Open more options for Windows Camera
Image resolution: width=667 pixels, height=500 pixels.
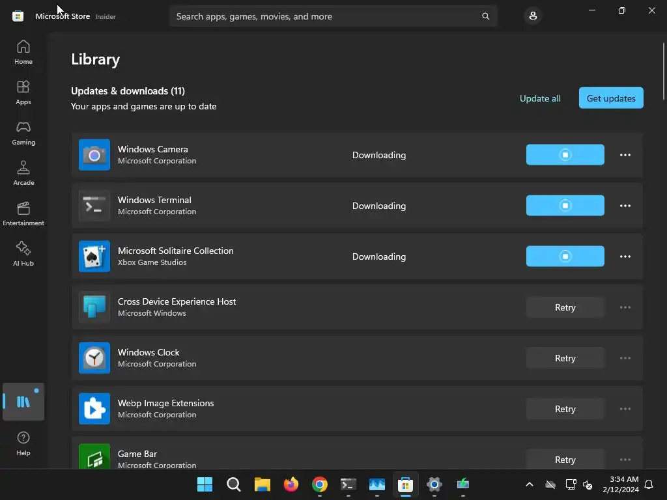coord(625,155)
